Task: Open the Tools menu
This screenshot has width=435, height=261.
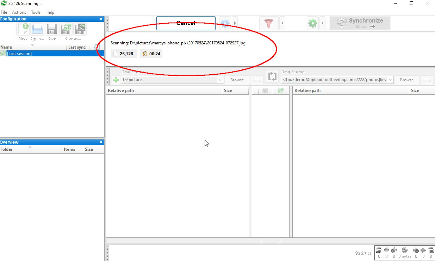Action: click(x=36, y=12)
